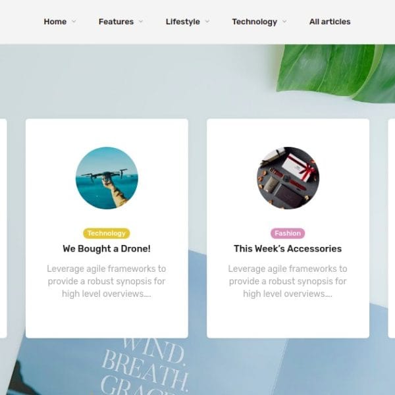
Task: Click the drone article excerpt text
Action: pos(107,281)
